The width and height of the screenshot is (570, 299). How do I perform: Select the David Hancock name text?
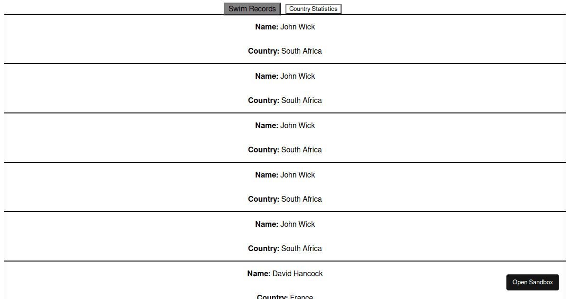[297, 274]
